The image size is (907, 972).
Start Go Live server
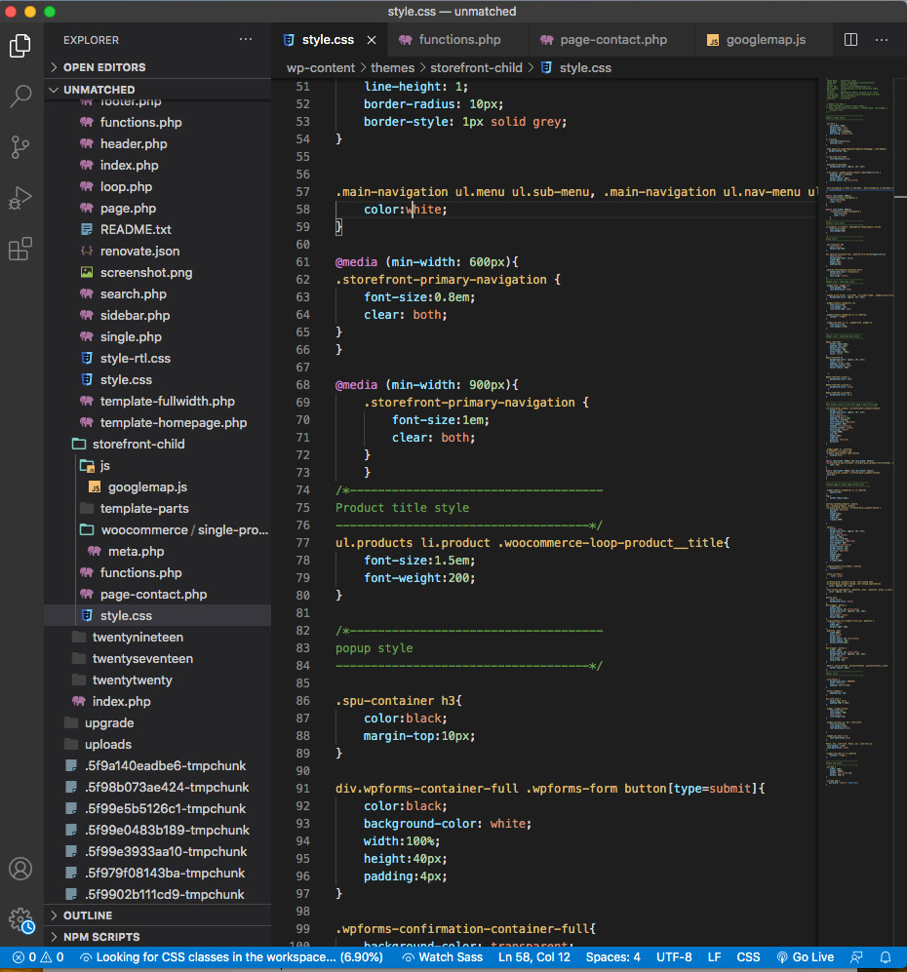pos(806,956)
